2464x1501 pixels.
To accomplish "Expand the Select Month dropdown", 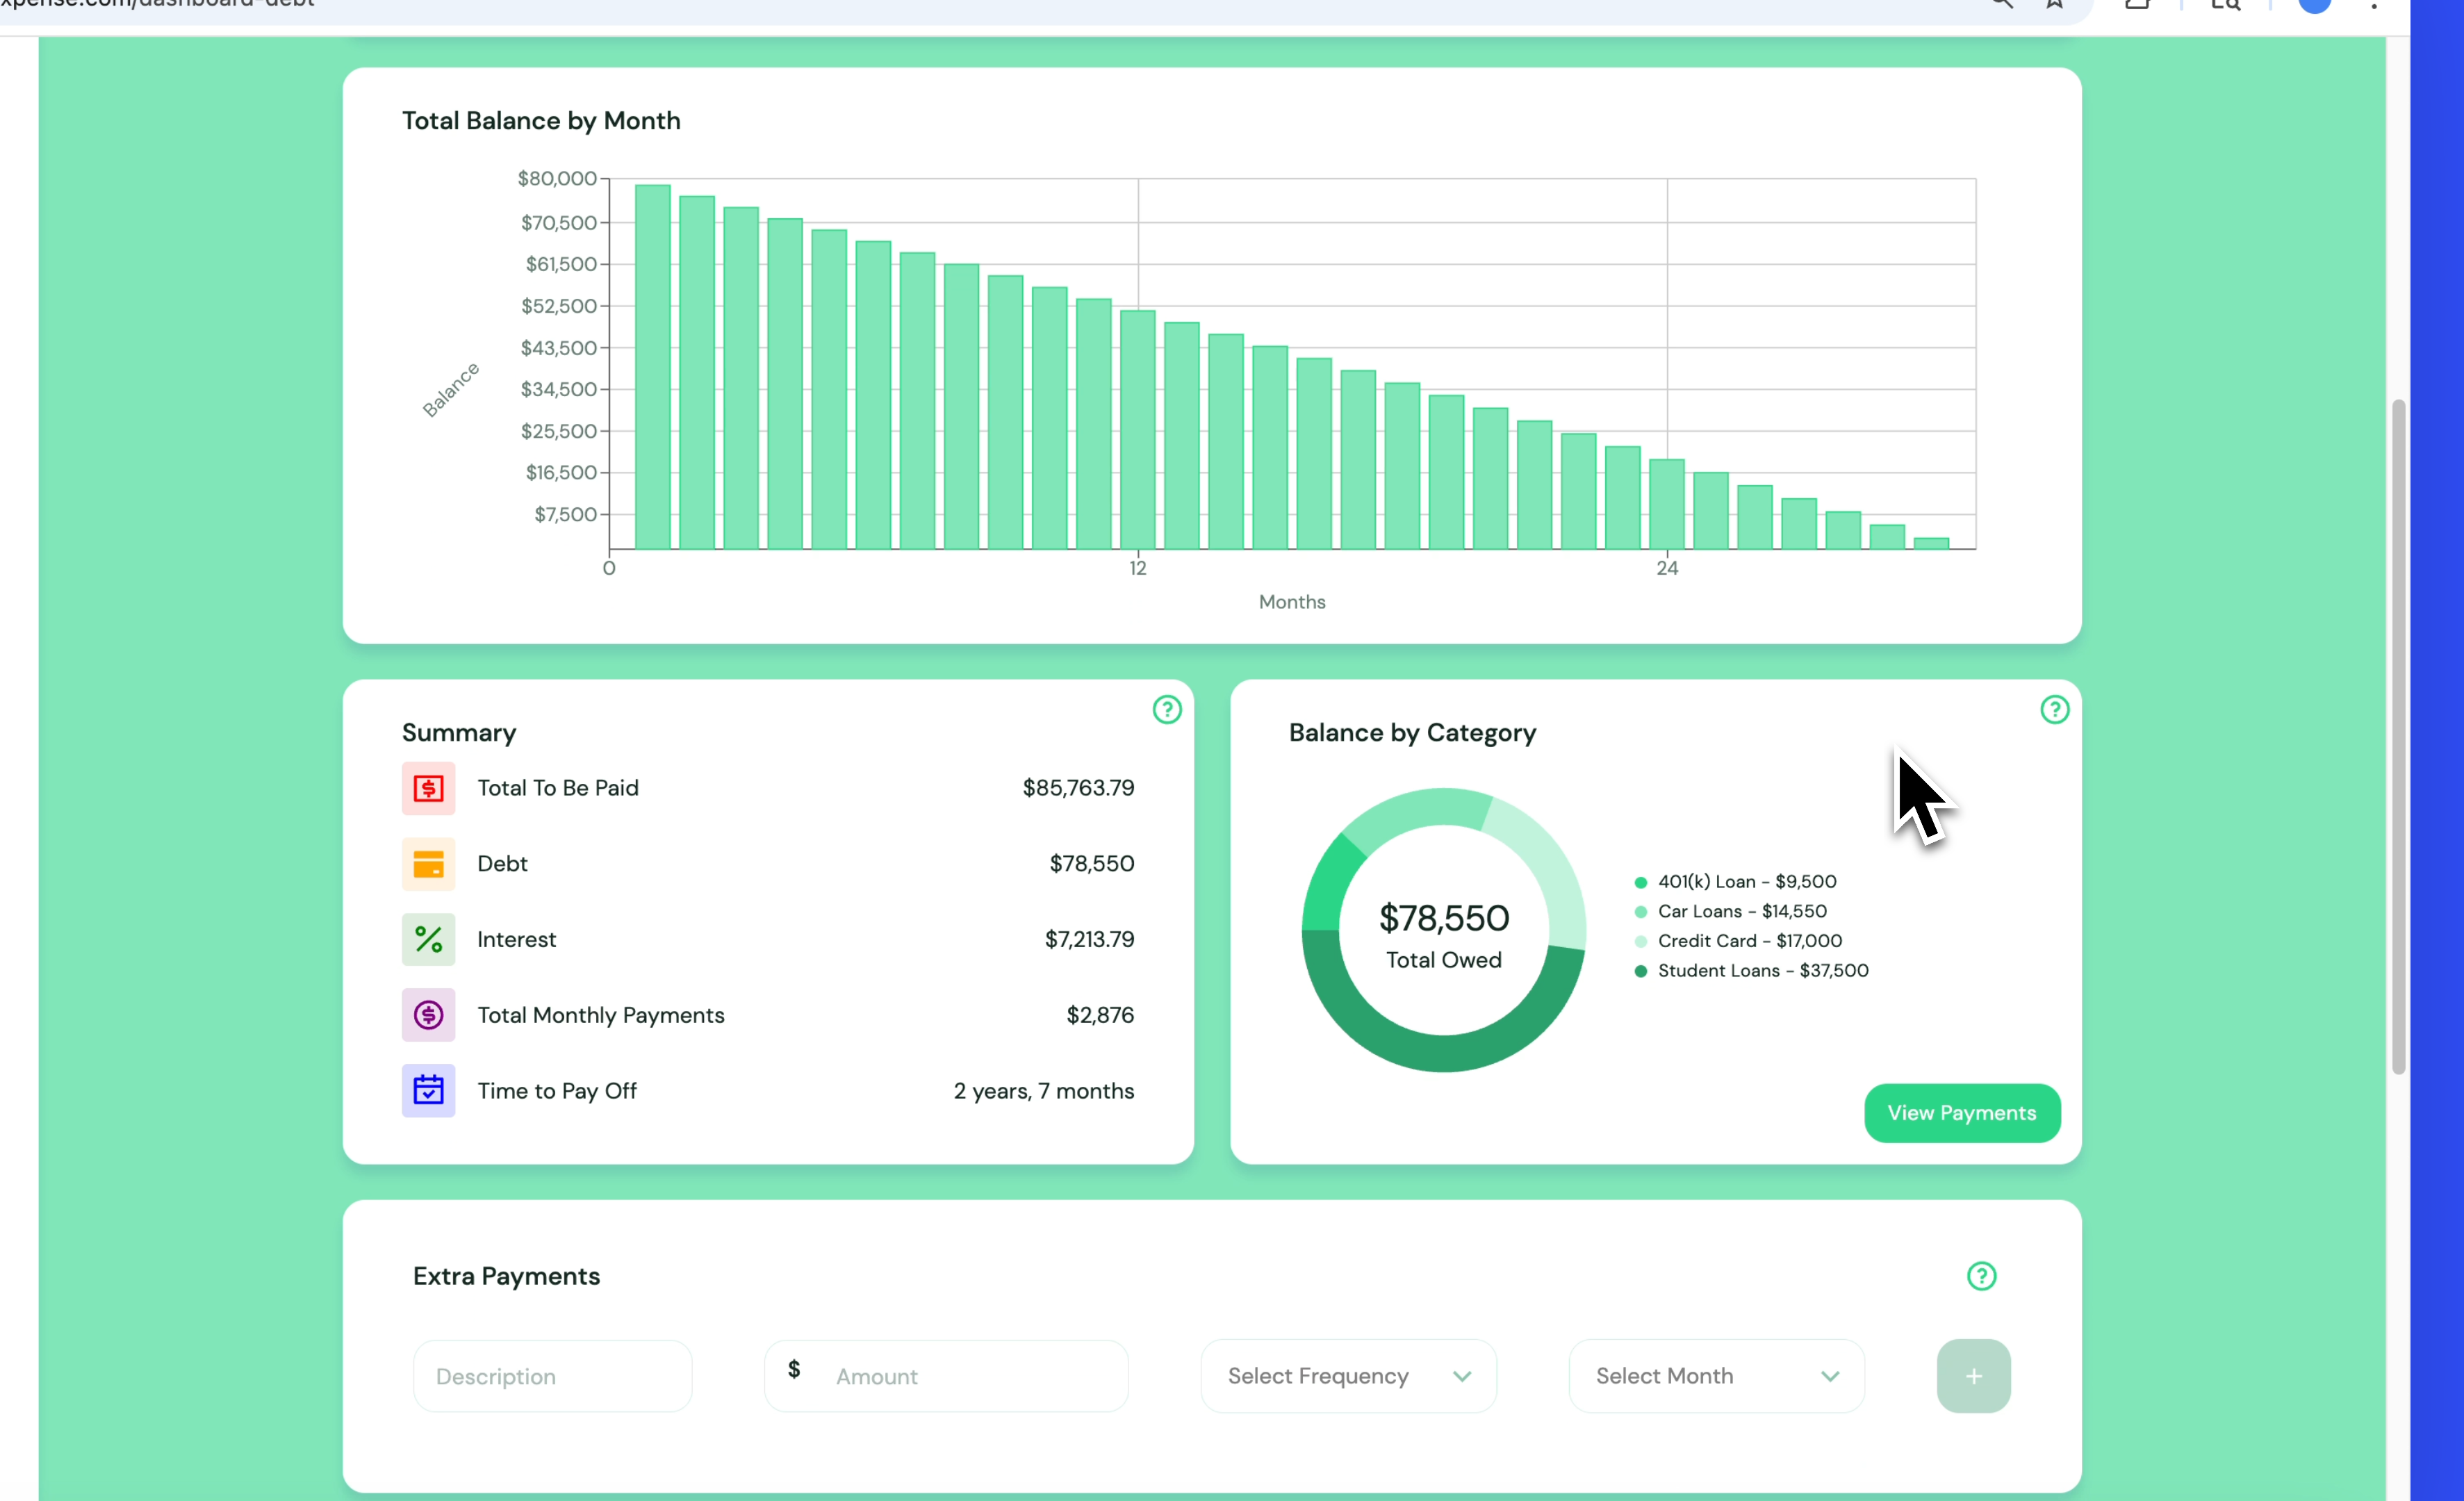I will pos(1716,1376).
